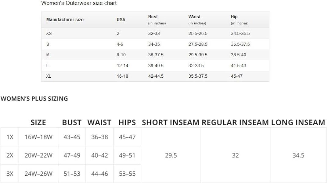Click the USA column header
The width and height of the screenshot is (328, 184).
(x=121, y=19)
